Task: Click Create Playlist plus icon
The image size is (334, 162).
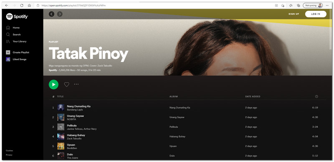Action: tap(8, 53)
